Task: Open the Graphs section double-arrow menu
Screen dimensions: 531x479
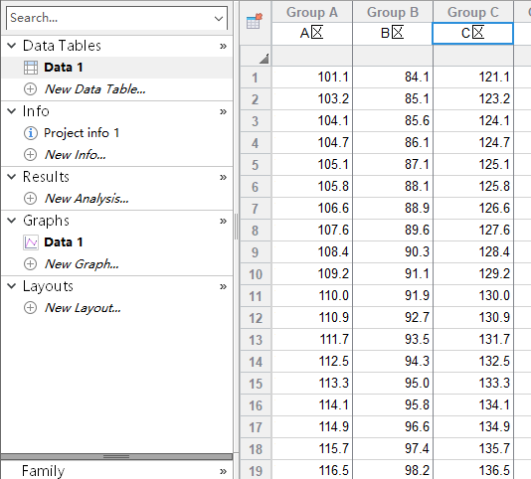Action: point(223,221)
